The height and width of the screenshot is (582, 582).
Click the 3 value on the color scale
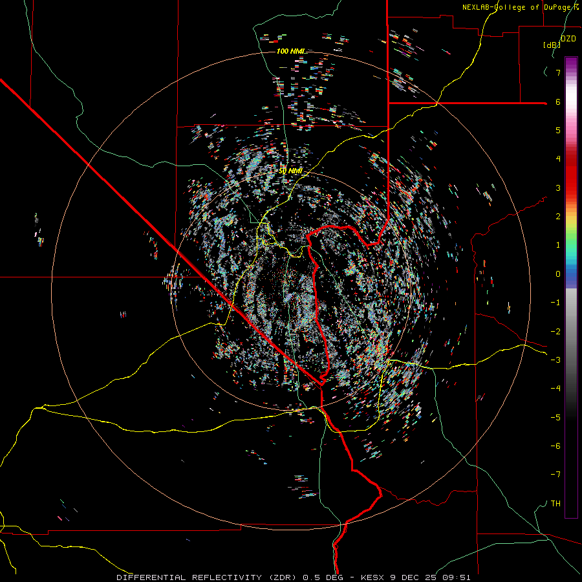(x=558, y=188)
